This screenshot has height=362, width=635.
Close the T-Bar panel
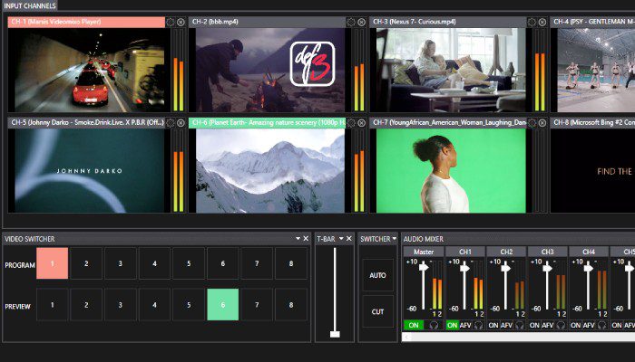348,239
